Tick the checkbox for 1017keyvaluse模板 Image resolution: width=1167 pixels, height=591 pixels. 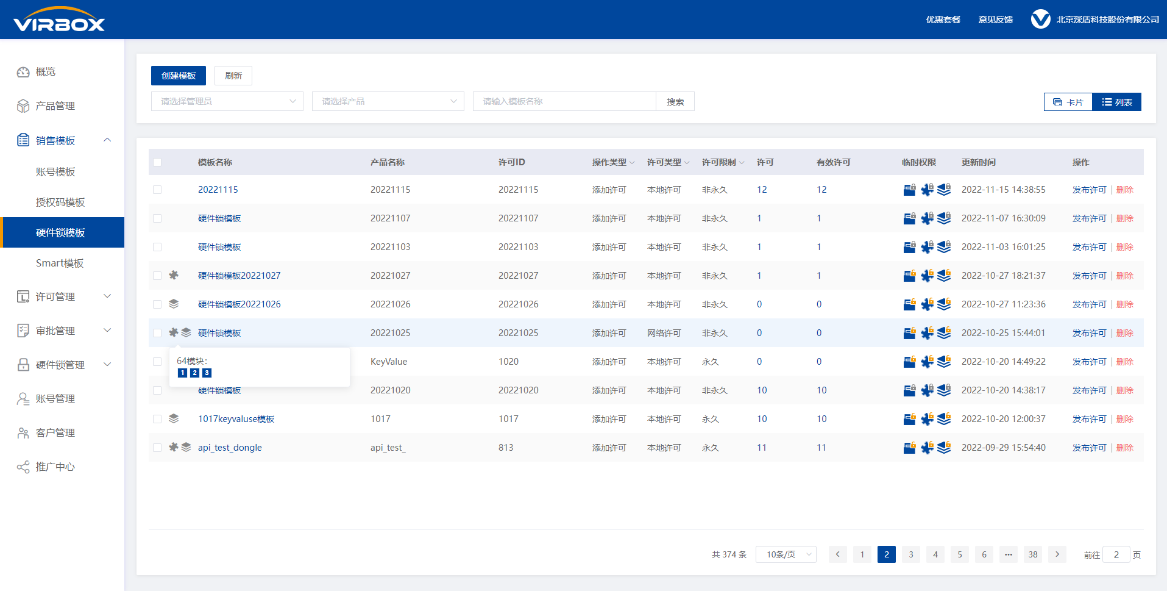157,419
